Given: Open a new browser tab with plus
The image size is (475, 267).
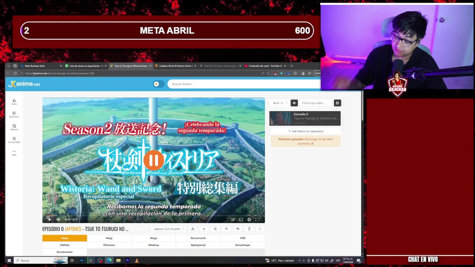Looking at the screenshot, I should pos(292,66).
